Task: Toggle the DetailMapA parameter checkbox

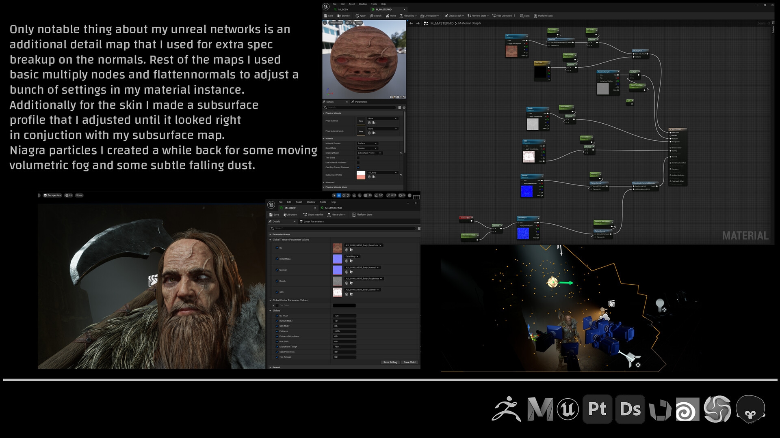Action: coord(277,259)
